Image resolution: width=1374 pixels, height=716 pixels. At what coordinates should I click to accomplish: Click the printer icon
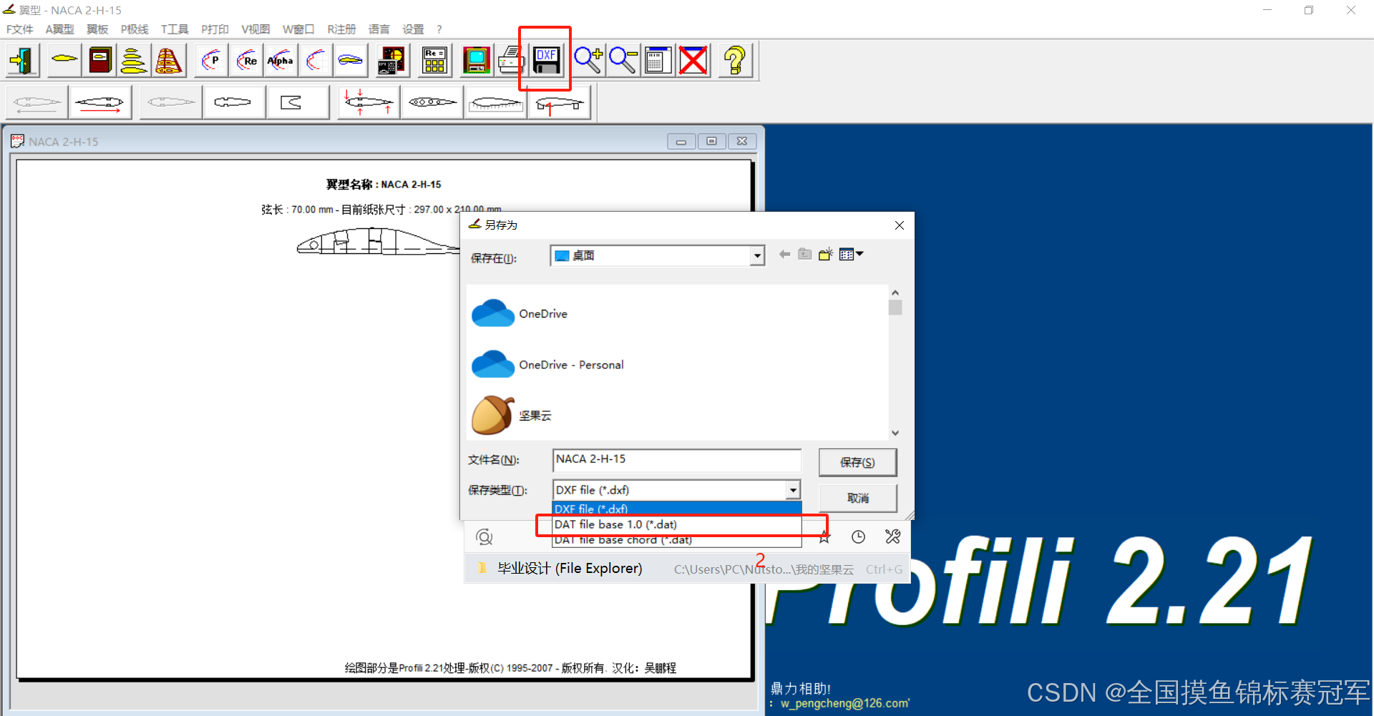511,60
